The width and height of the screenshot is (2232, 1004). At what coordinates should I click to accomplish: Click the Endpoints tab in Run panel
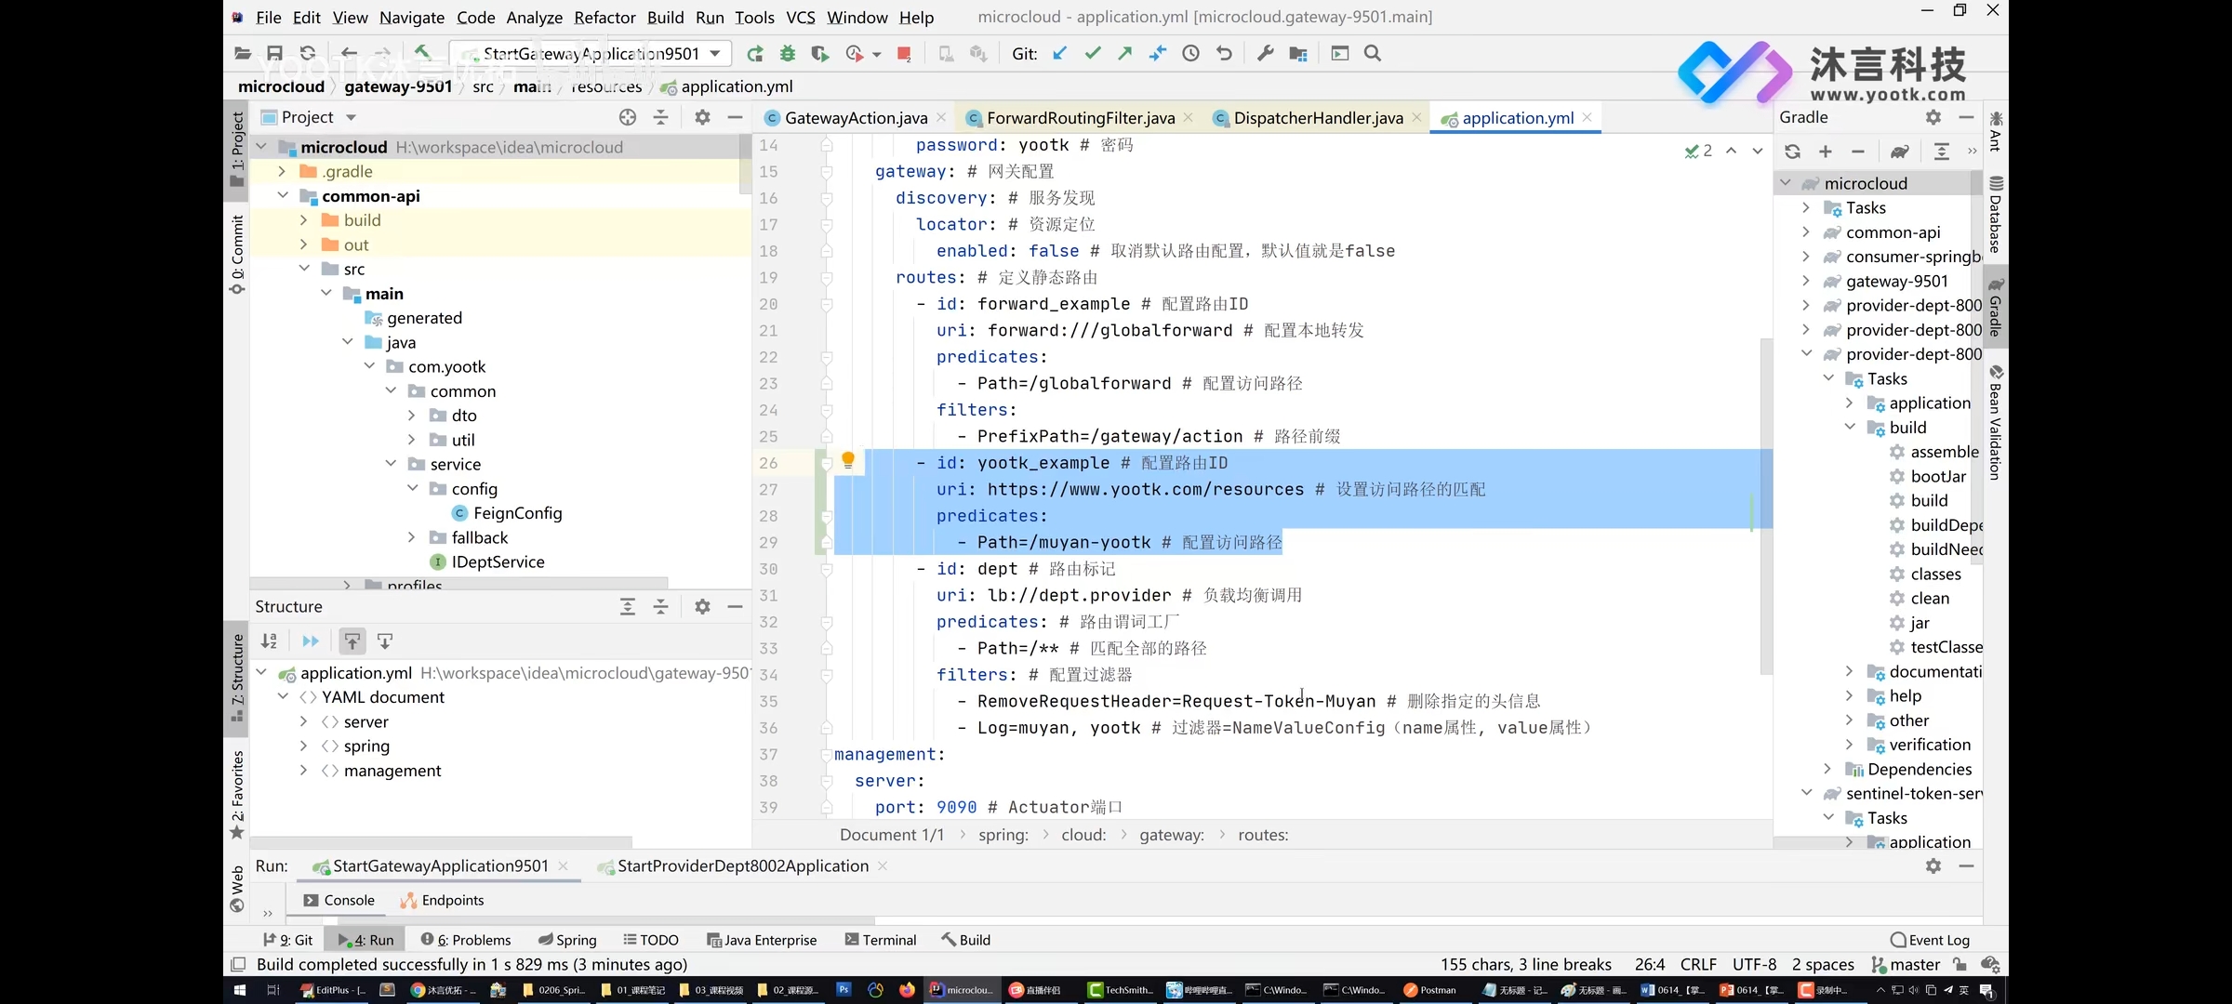click(x=451, y=899)
